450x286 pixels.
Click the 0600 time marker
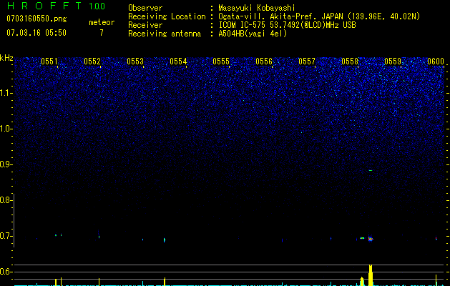click(436, 61)
